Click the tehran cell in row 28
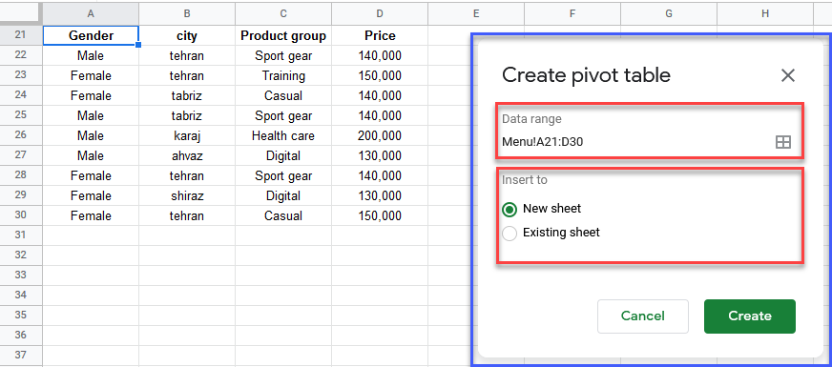Screen dimensions: 832x367 (187, 175)
